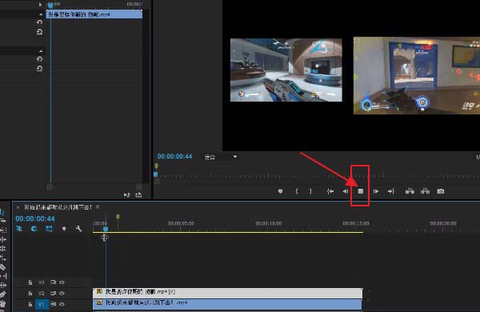Click the yellow marker on the timeline ruler
The height and width of the screenshot is (312, 480).
click(118, 217)
